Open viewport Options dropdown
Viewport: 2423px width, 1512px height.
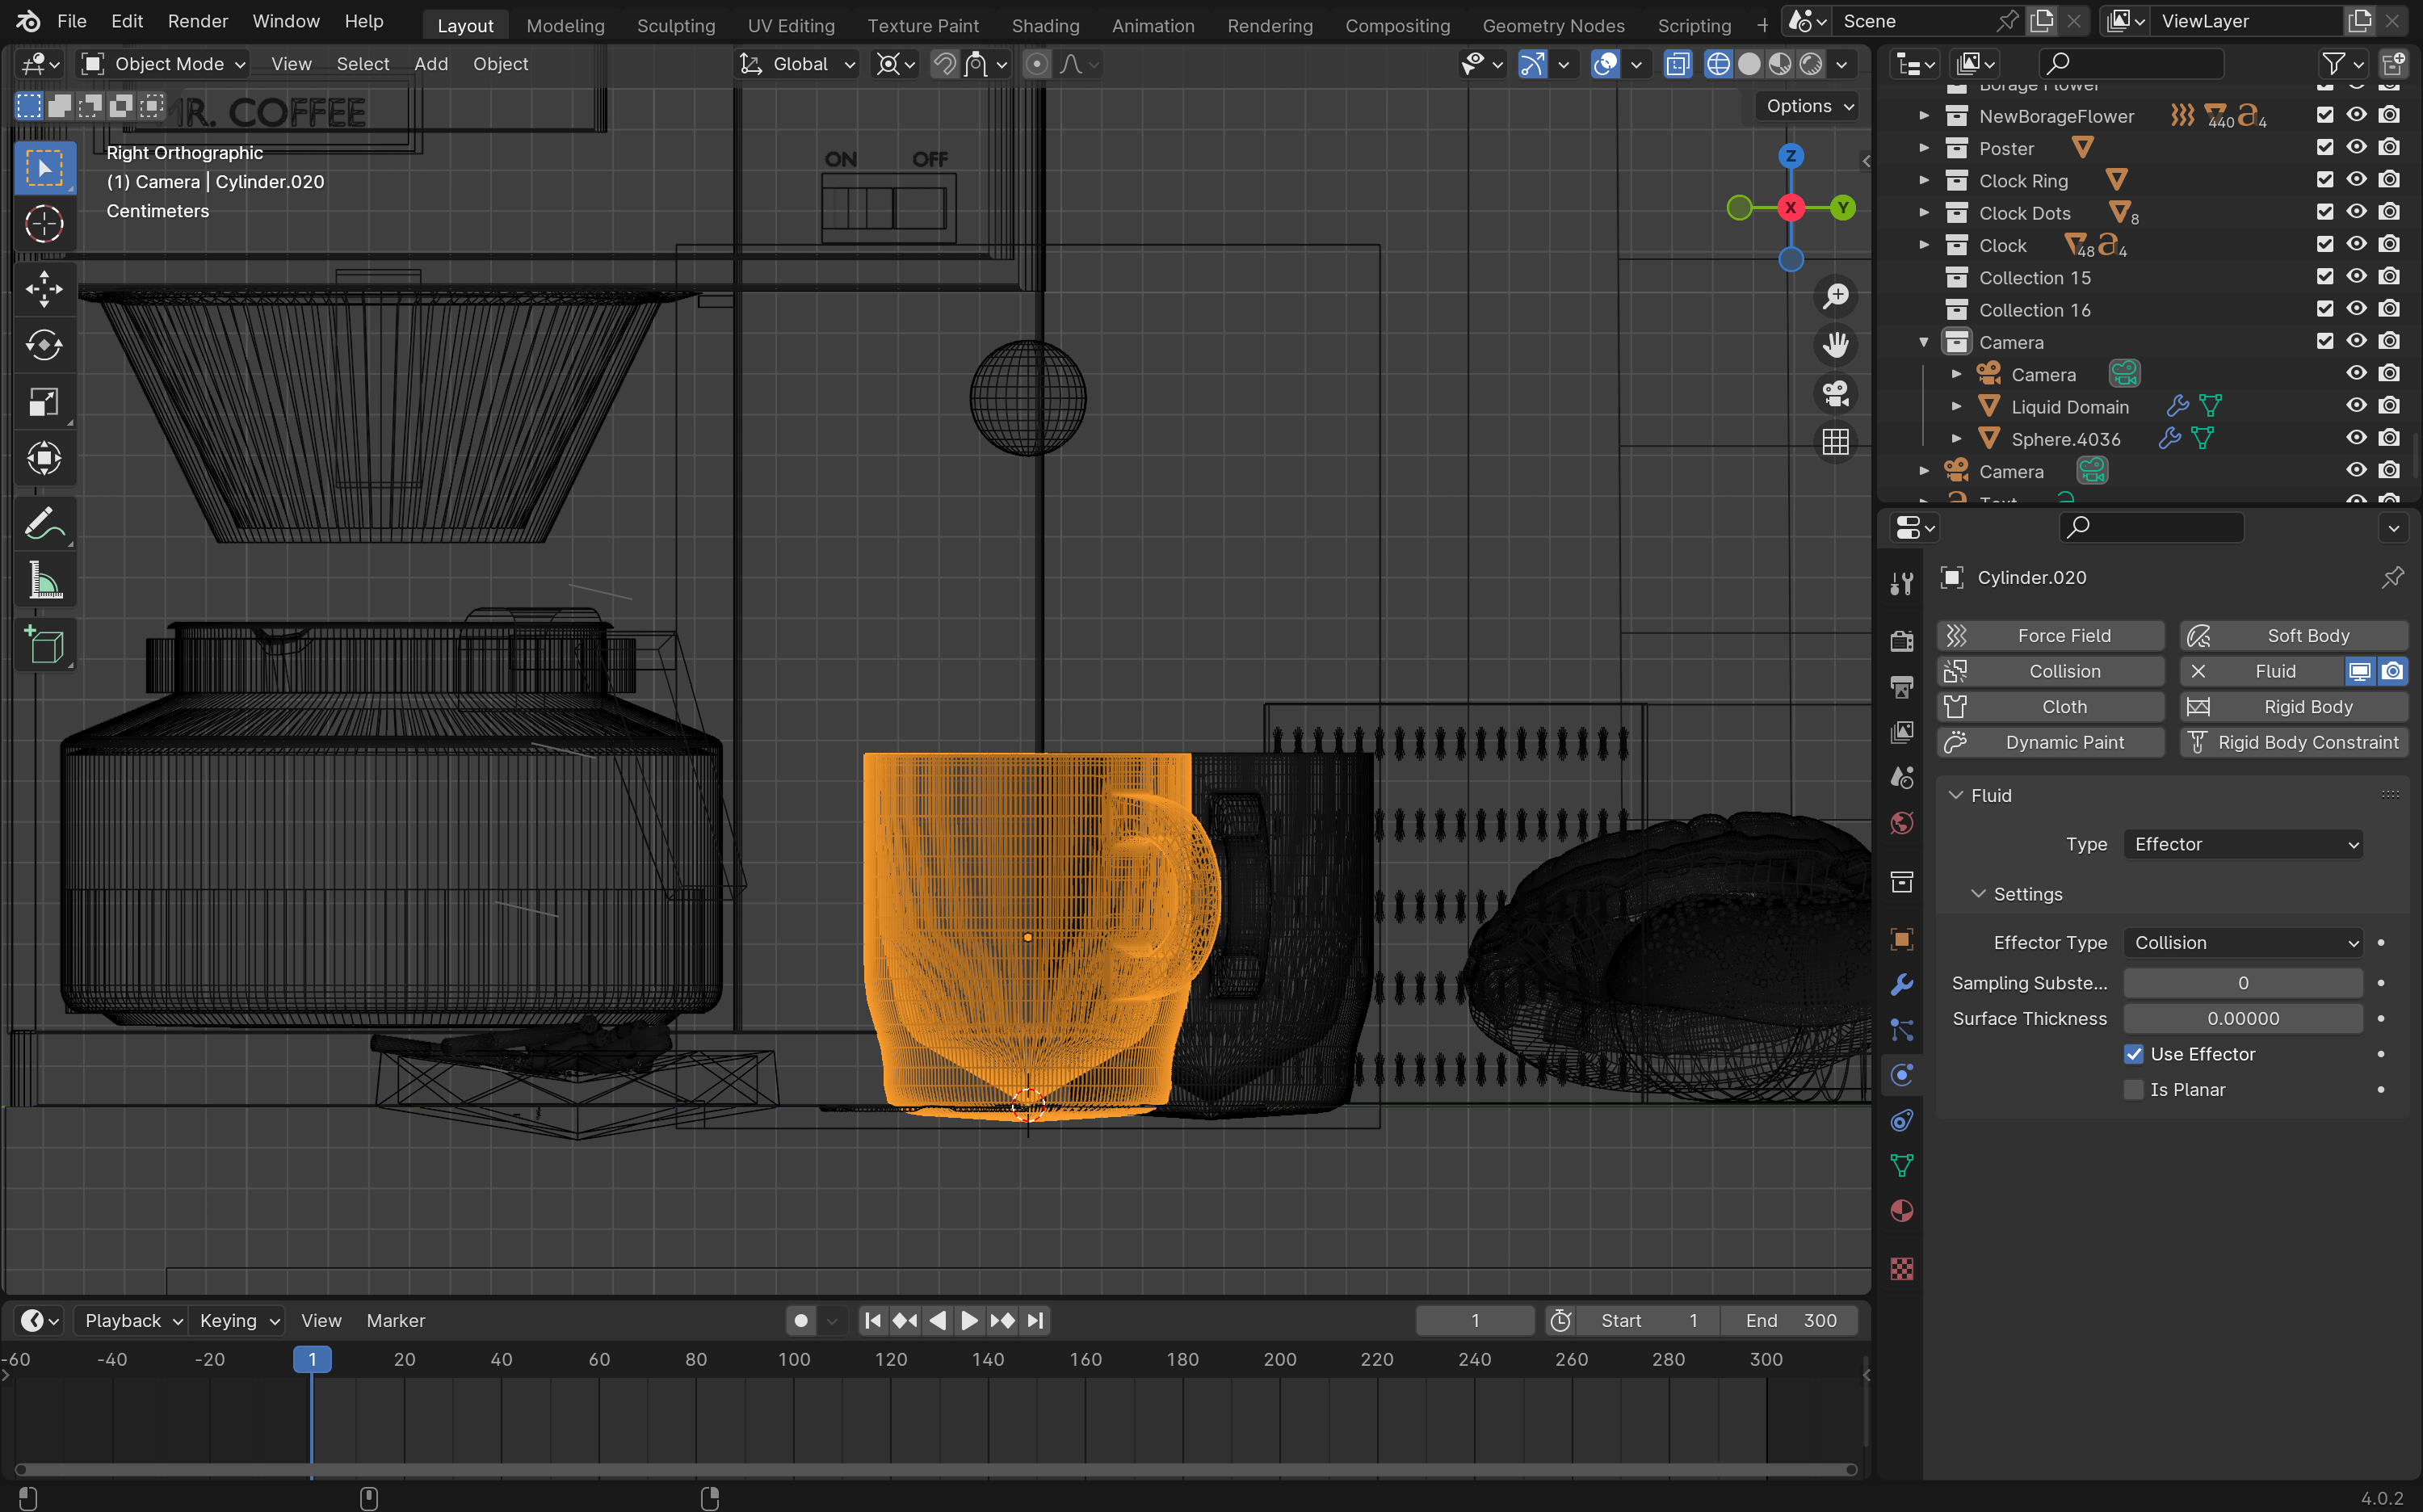(1808, 106)
